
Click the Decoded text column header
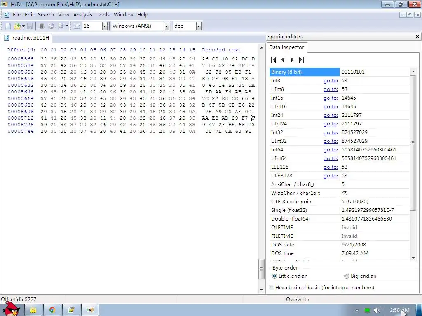coord(221,50)
